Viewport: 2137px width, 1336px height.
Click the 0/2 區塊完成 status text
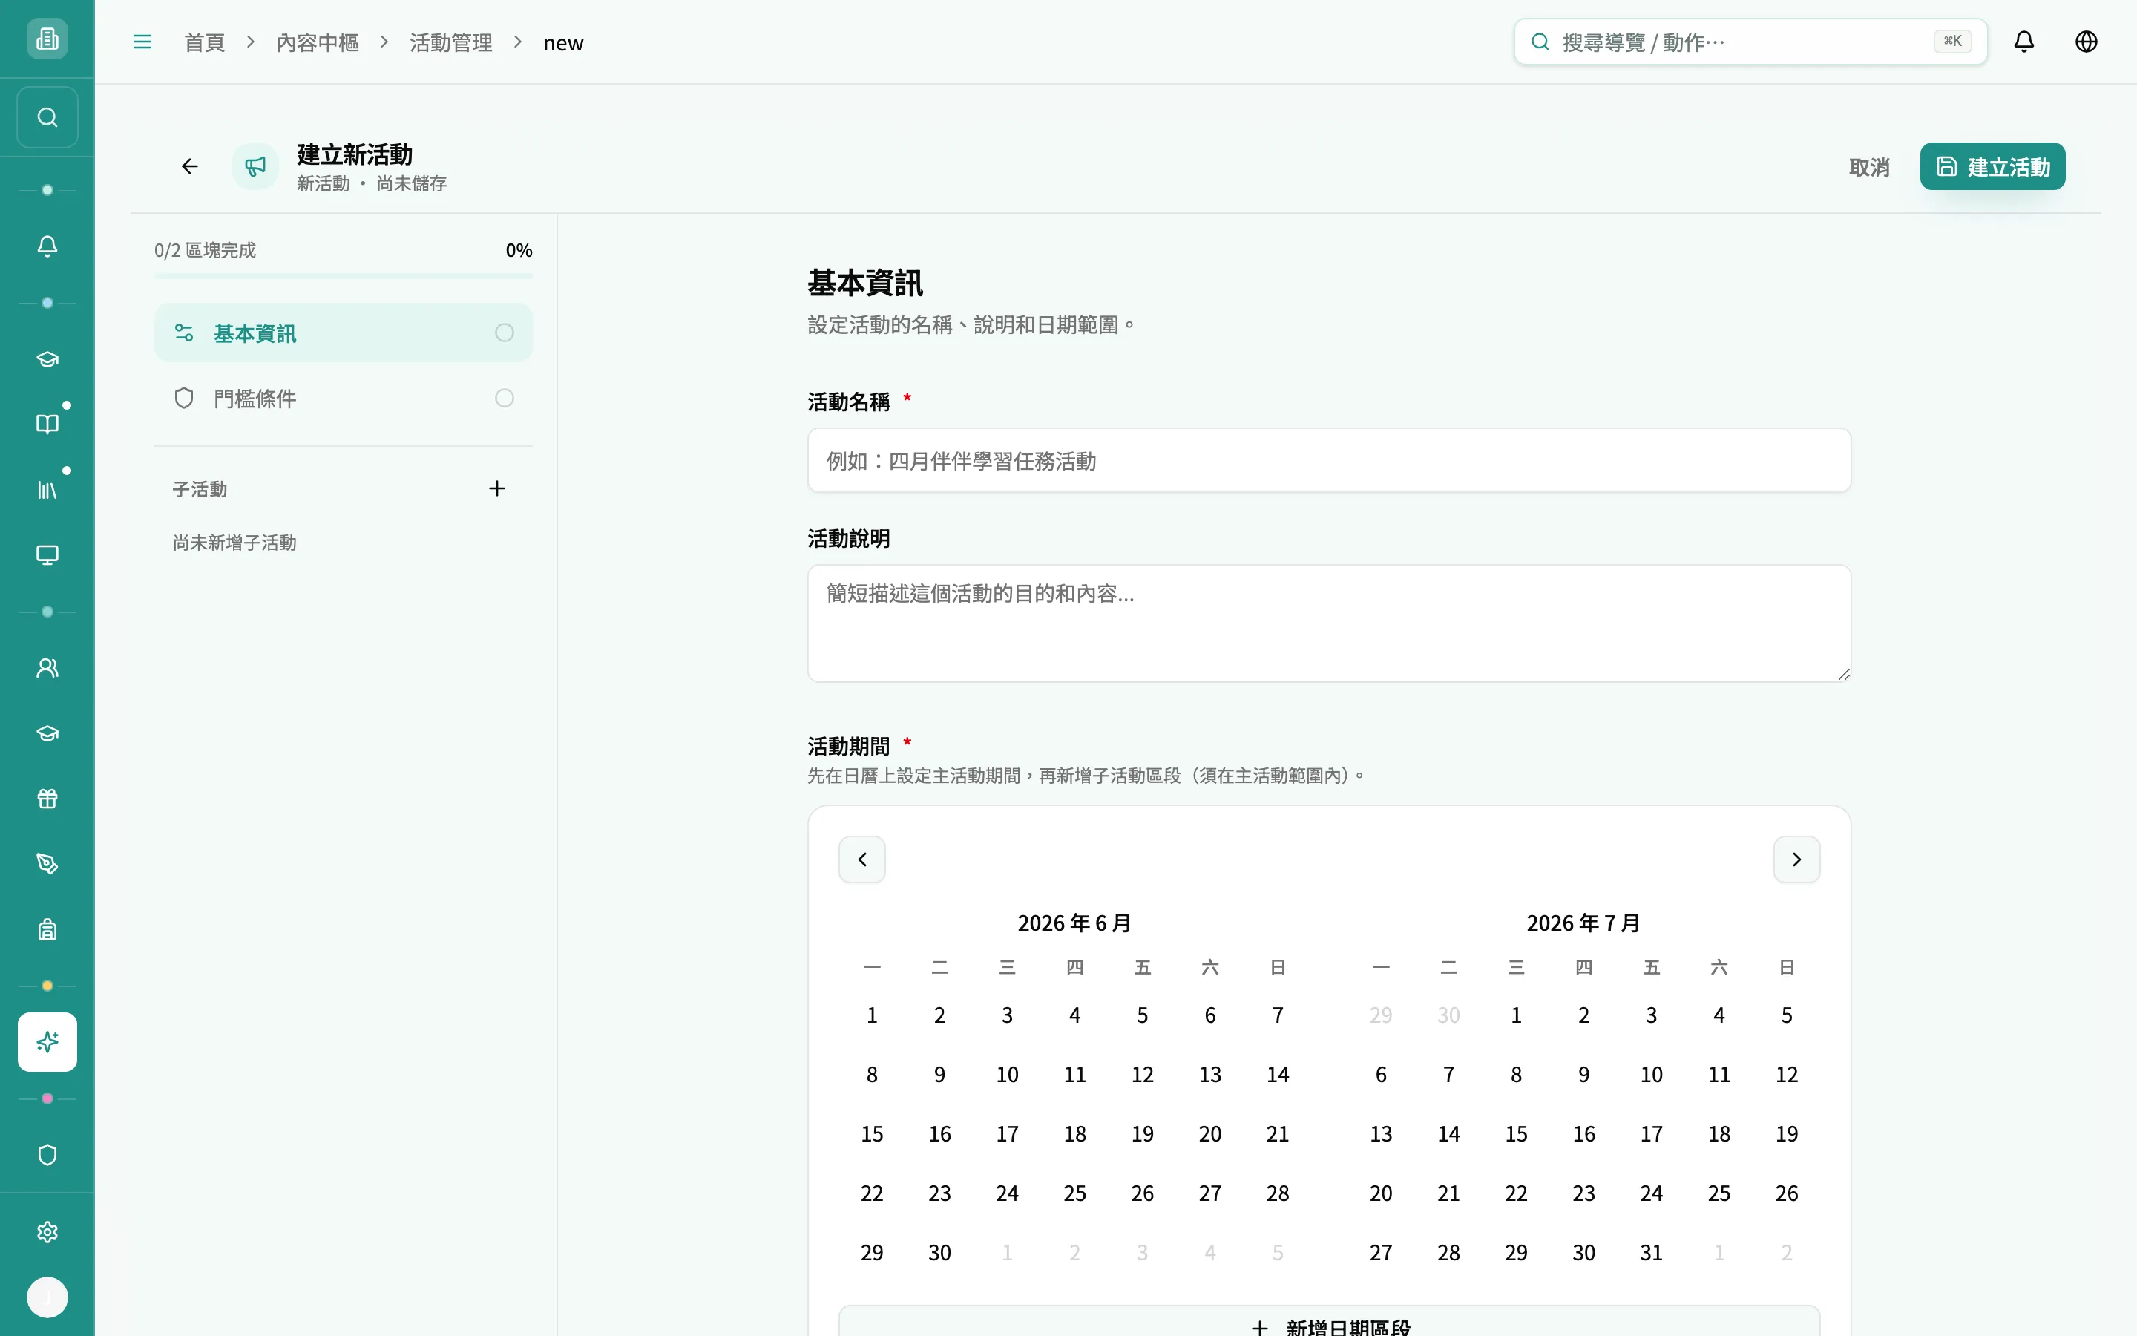[x=205, y=250]
